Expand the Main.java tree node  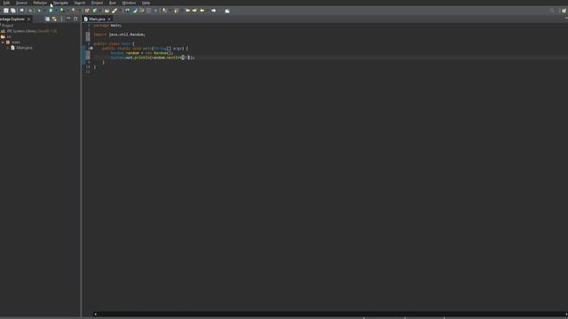(8, 48)
